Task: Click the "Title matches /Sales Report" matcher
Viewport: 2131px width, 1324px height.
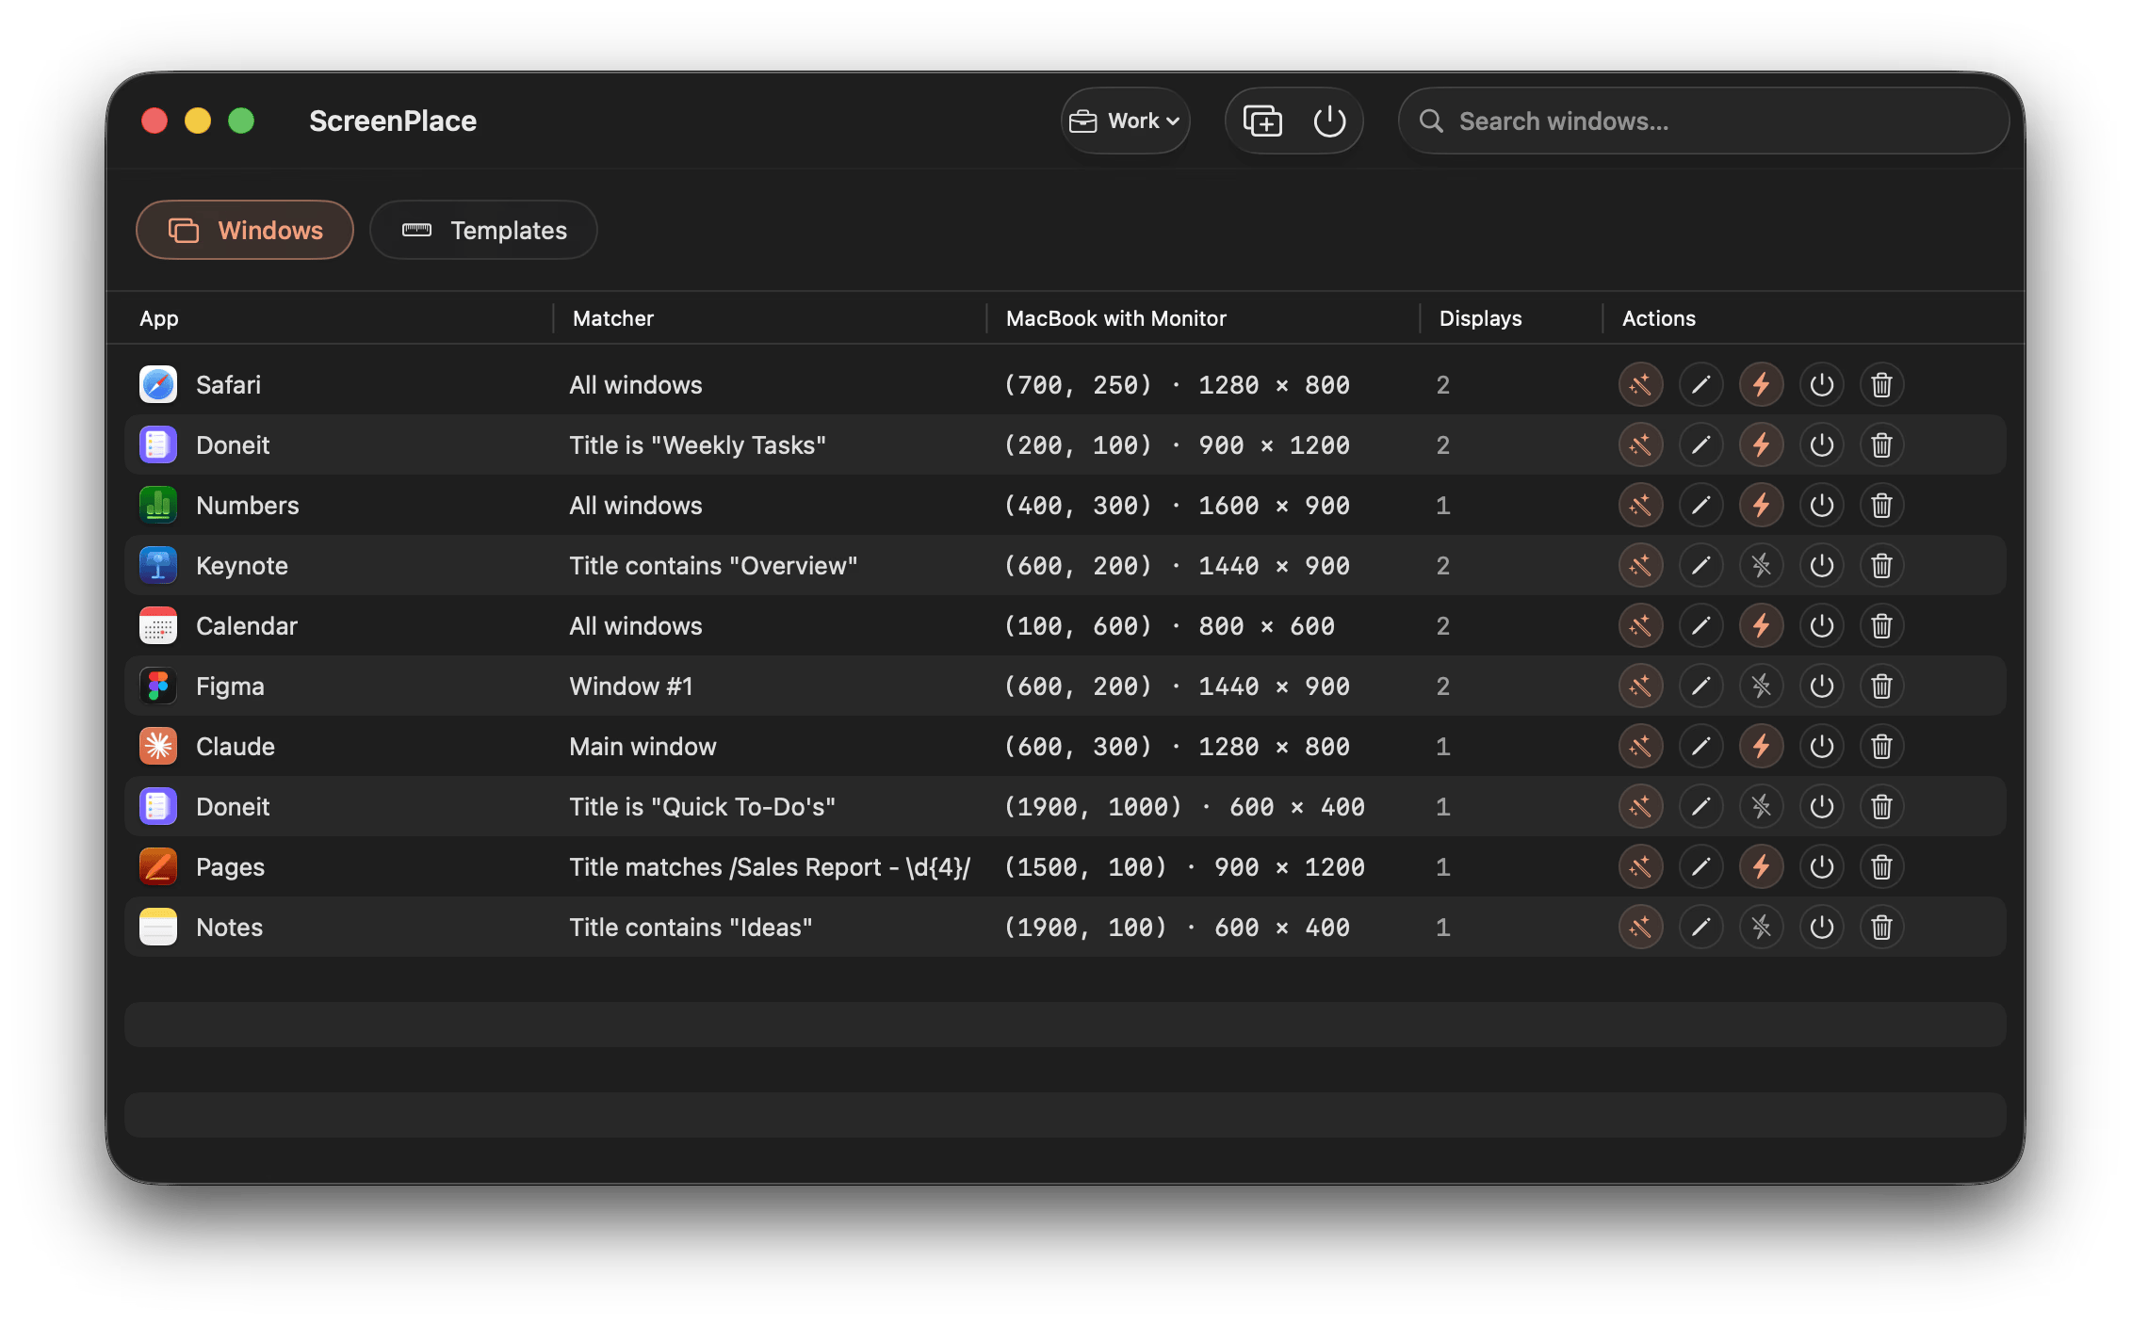Action: pyautogui.click(x=770, y=867)
